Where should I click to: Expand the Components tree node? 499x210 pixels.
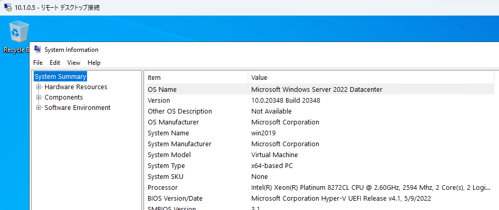(x=39, y=97)
